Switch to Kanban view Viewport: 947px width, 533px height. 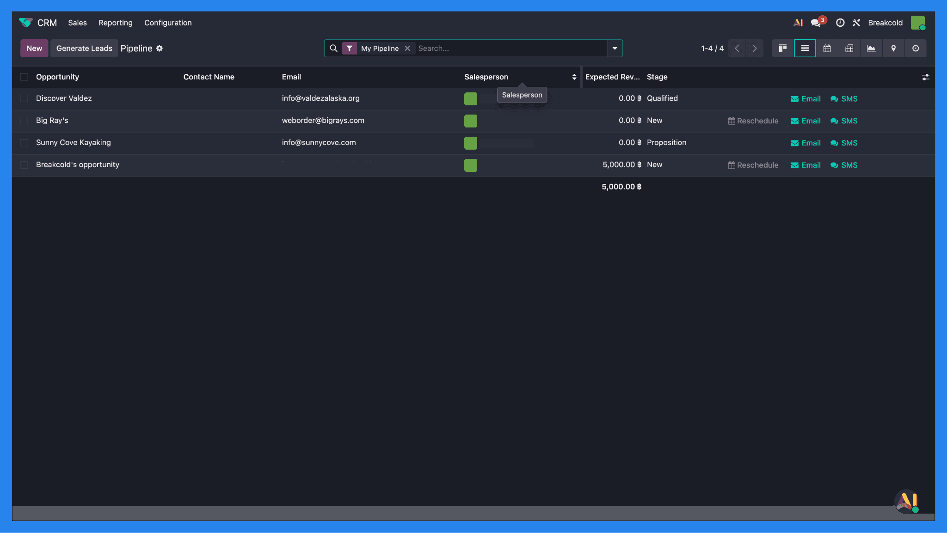pos(783,48)
